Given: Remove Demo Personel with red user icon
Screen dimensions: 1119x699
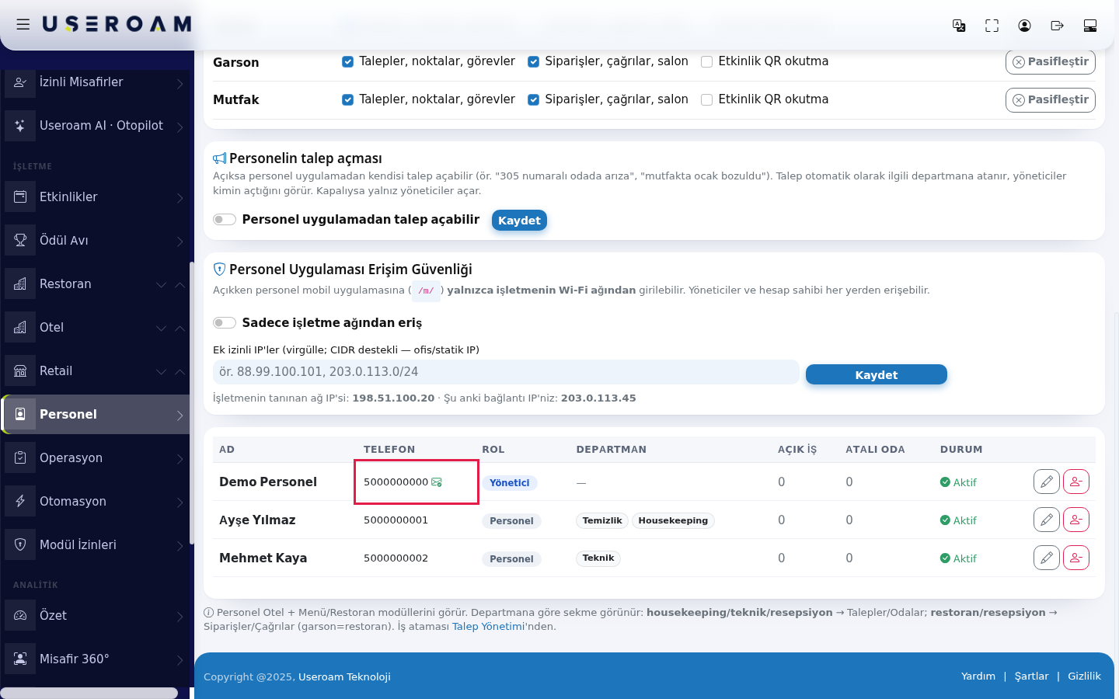Looking at the screenshot, I should point(1076,482).
